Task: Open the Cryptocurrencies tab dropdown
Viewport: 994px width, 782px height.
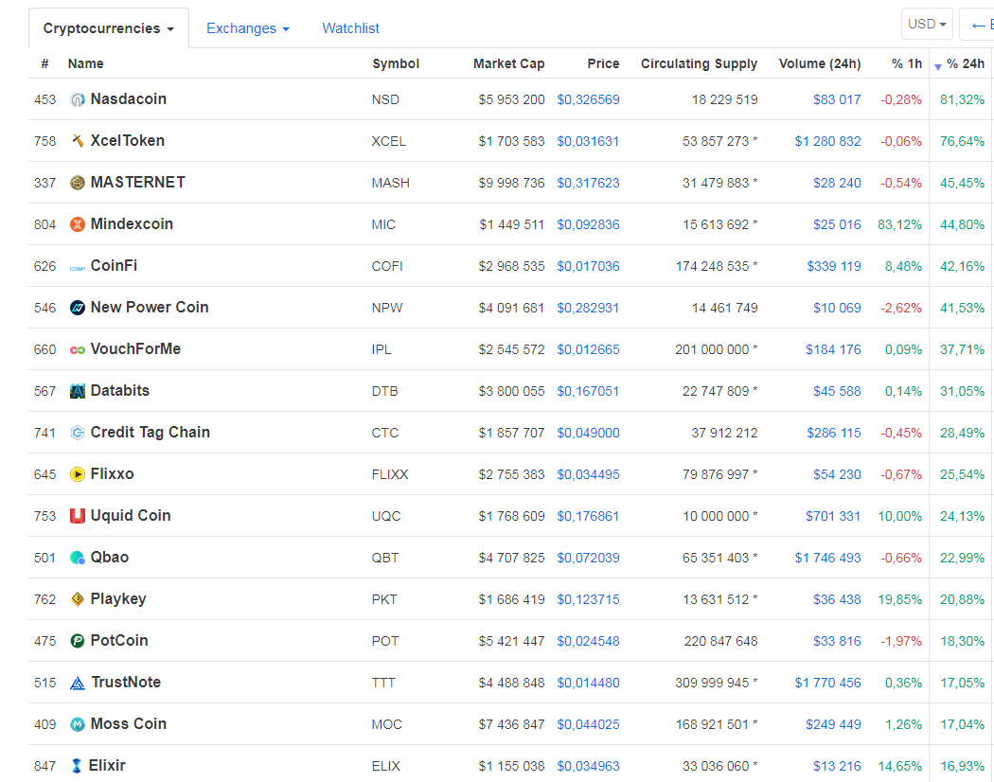Action: pos(109,28)
